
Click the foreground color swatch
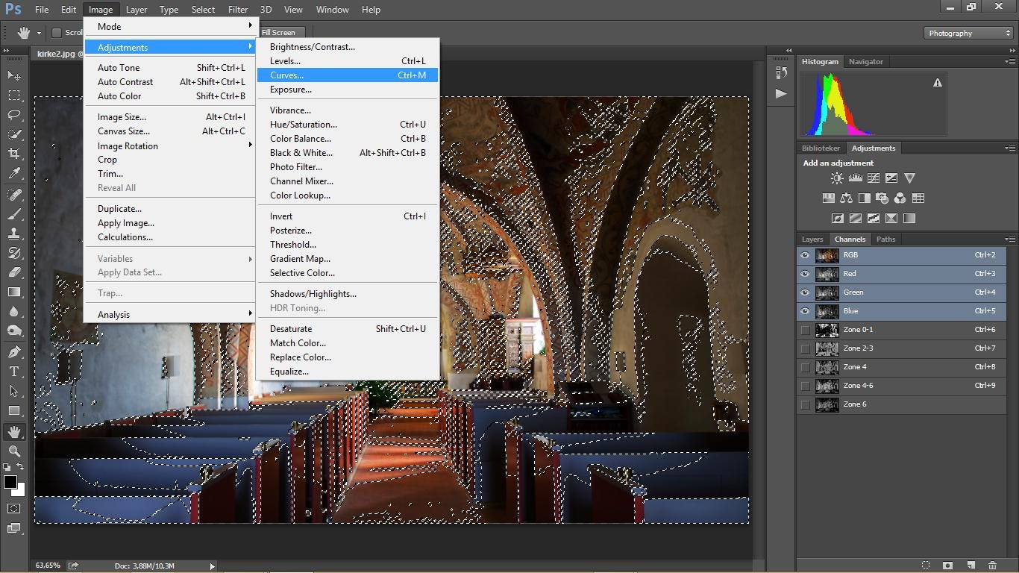point(10,483)
